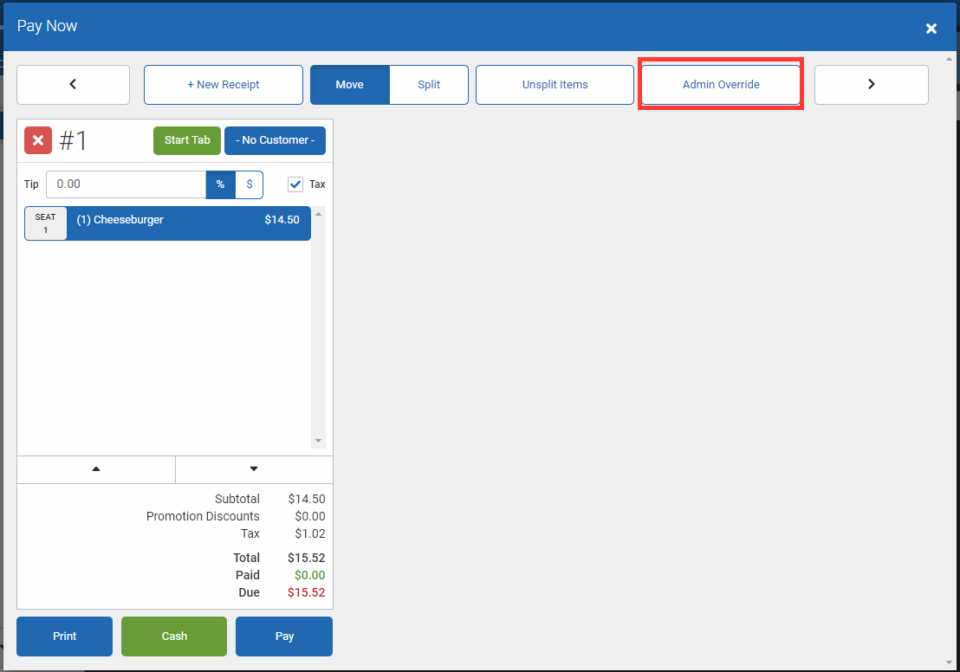Click inside the Tip input field
The width and height of the screenshot is (960, 672).
point(126,184)
